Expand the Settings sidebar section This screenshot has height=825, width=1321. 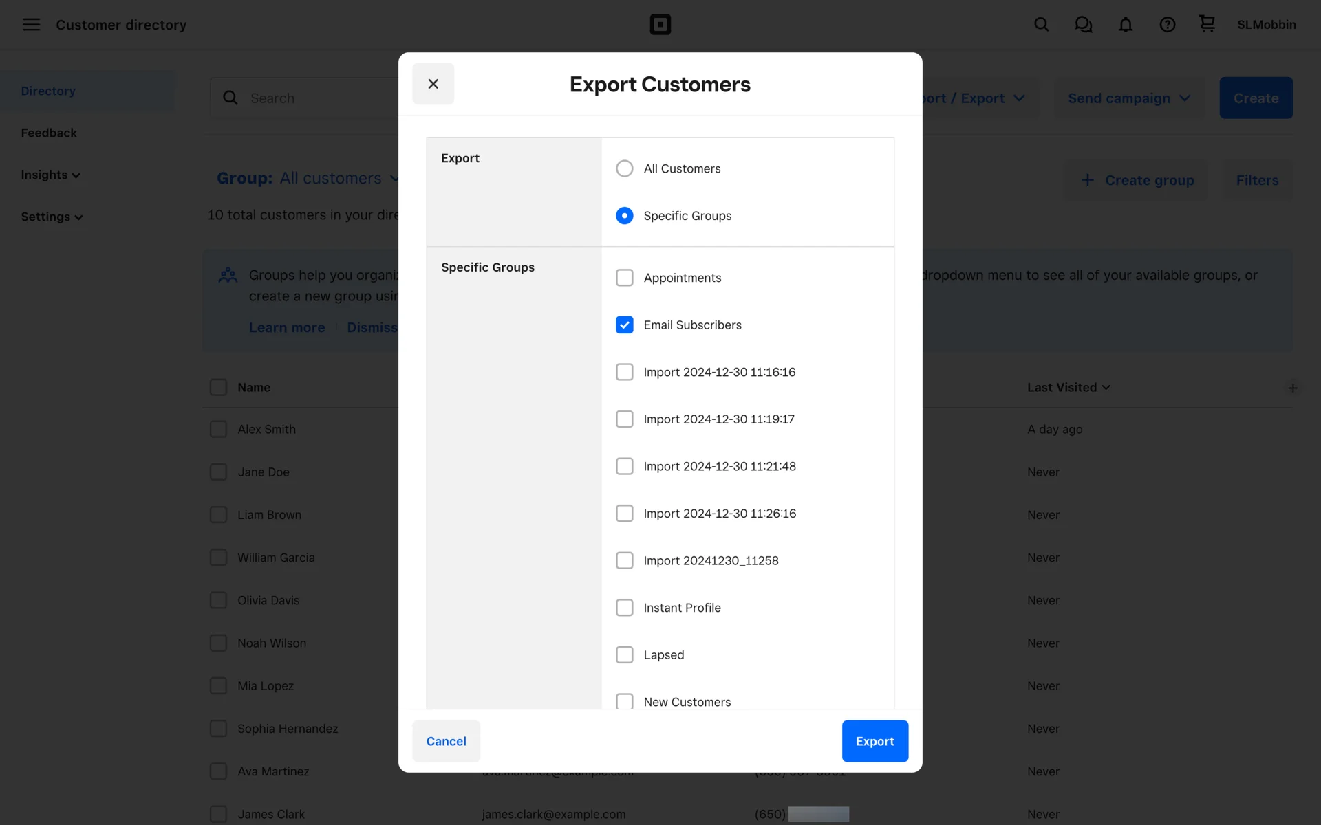pos(52,217)
